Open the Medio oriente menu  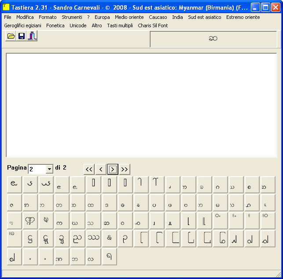[x=129, y=17]
